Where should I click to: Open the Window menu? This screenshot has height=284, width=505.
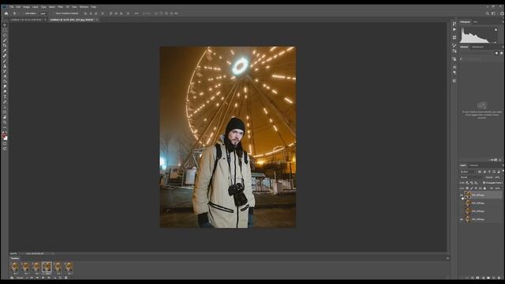tap(84, 7)
